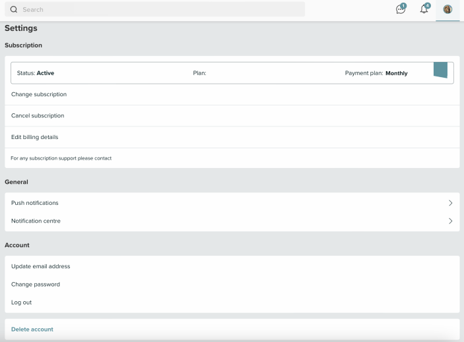The image size is (464, 342).
Task: Open Notification centre row
Action: pos(232,221)
